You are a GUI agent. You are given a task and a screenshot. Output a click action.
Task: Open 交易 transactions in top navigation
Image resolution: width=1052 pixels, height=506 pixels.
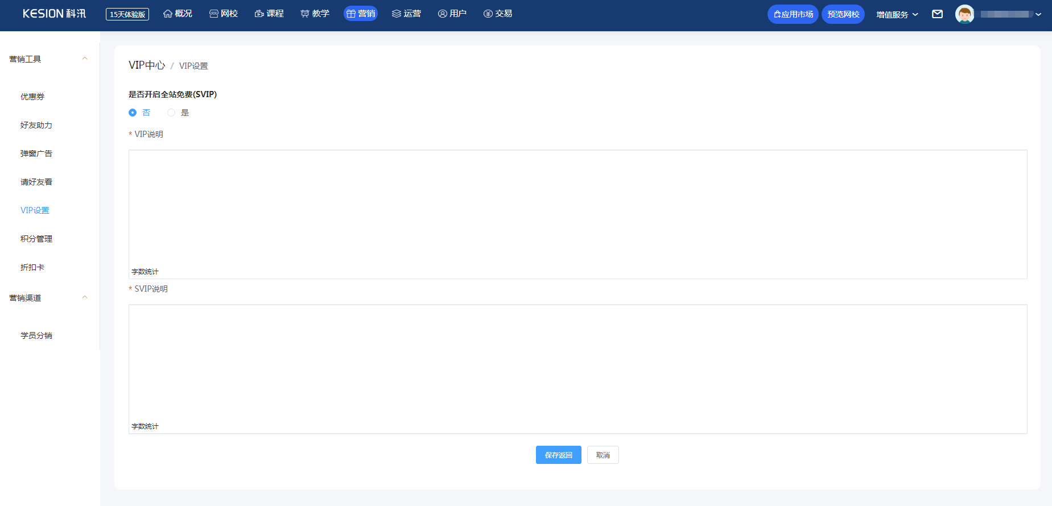(x=498, y=14)
